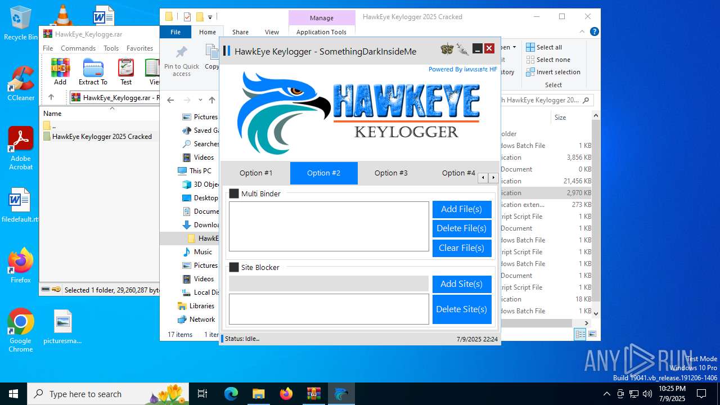The width and height of the screenshot is (720, 405).
Task: Click the Delete File(s) button
Action: click(x=462, y=228)
